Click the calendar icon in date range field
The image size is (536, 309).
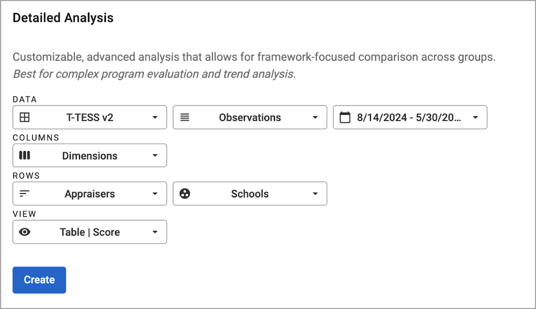345,117
